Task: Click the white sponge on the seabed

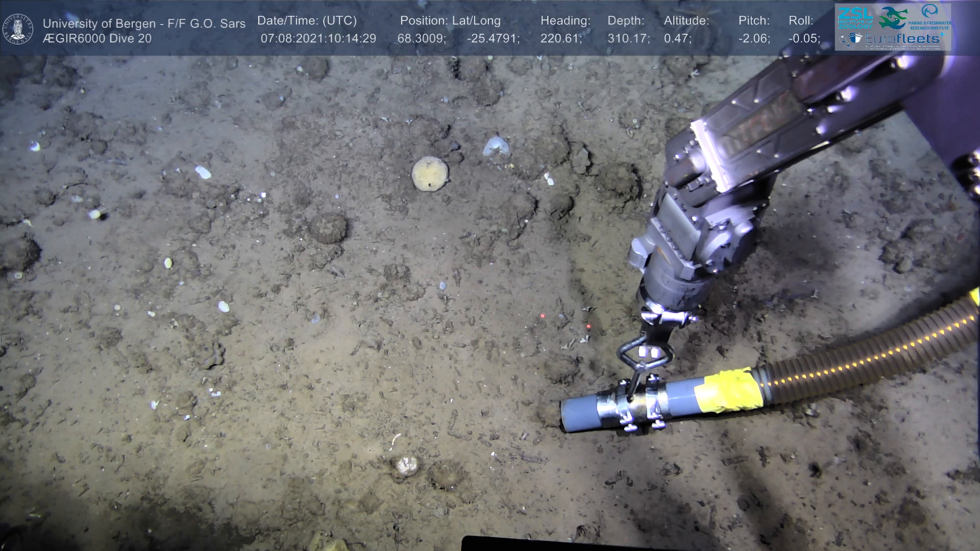Action: coord(496,146)
